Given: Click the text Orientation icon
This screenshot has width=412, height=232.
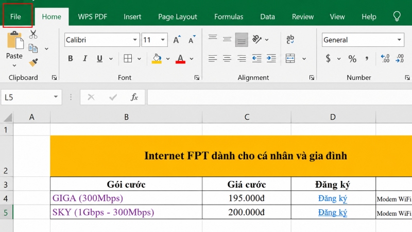Looking at the screenshot, I should pyautogui.click(x=256, y=40).
